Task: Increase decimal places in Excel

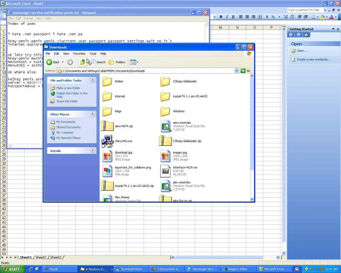Action: click(x=286, y=17)
